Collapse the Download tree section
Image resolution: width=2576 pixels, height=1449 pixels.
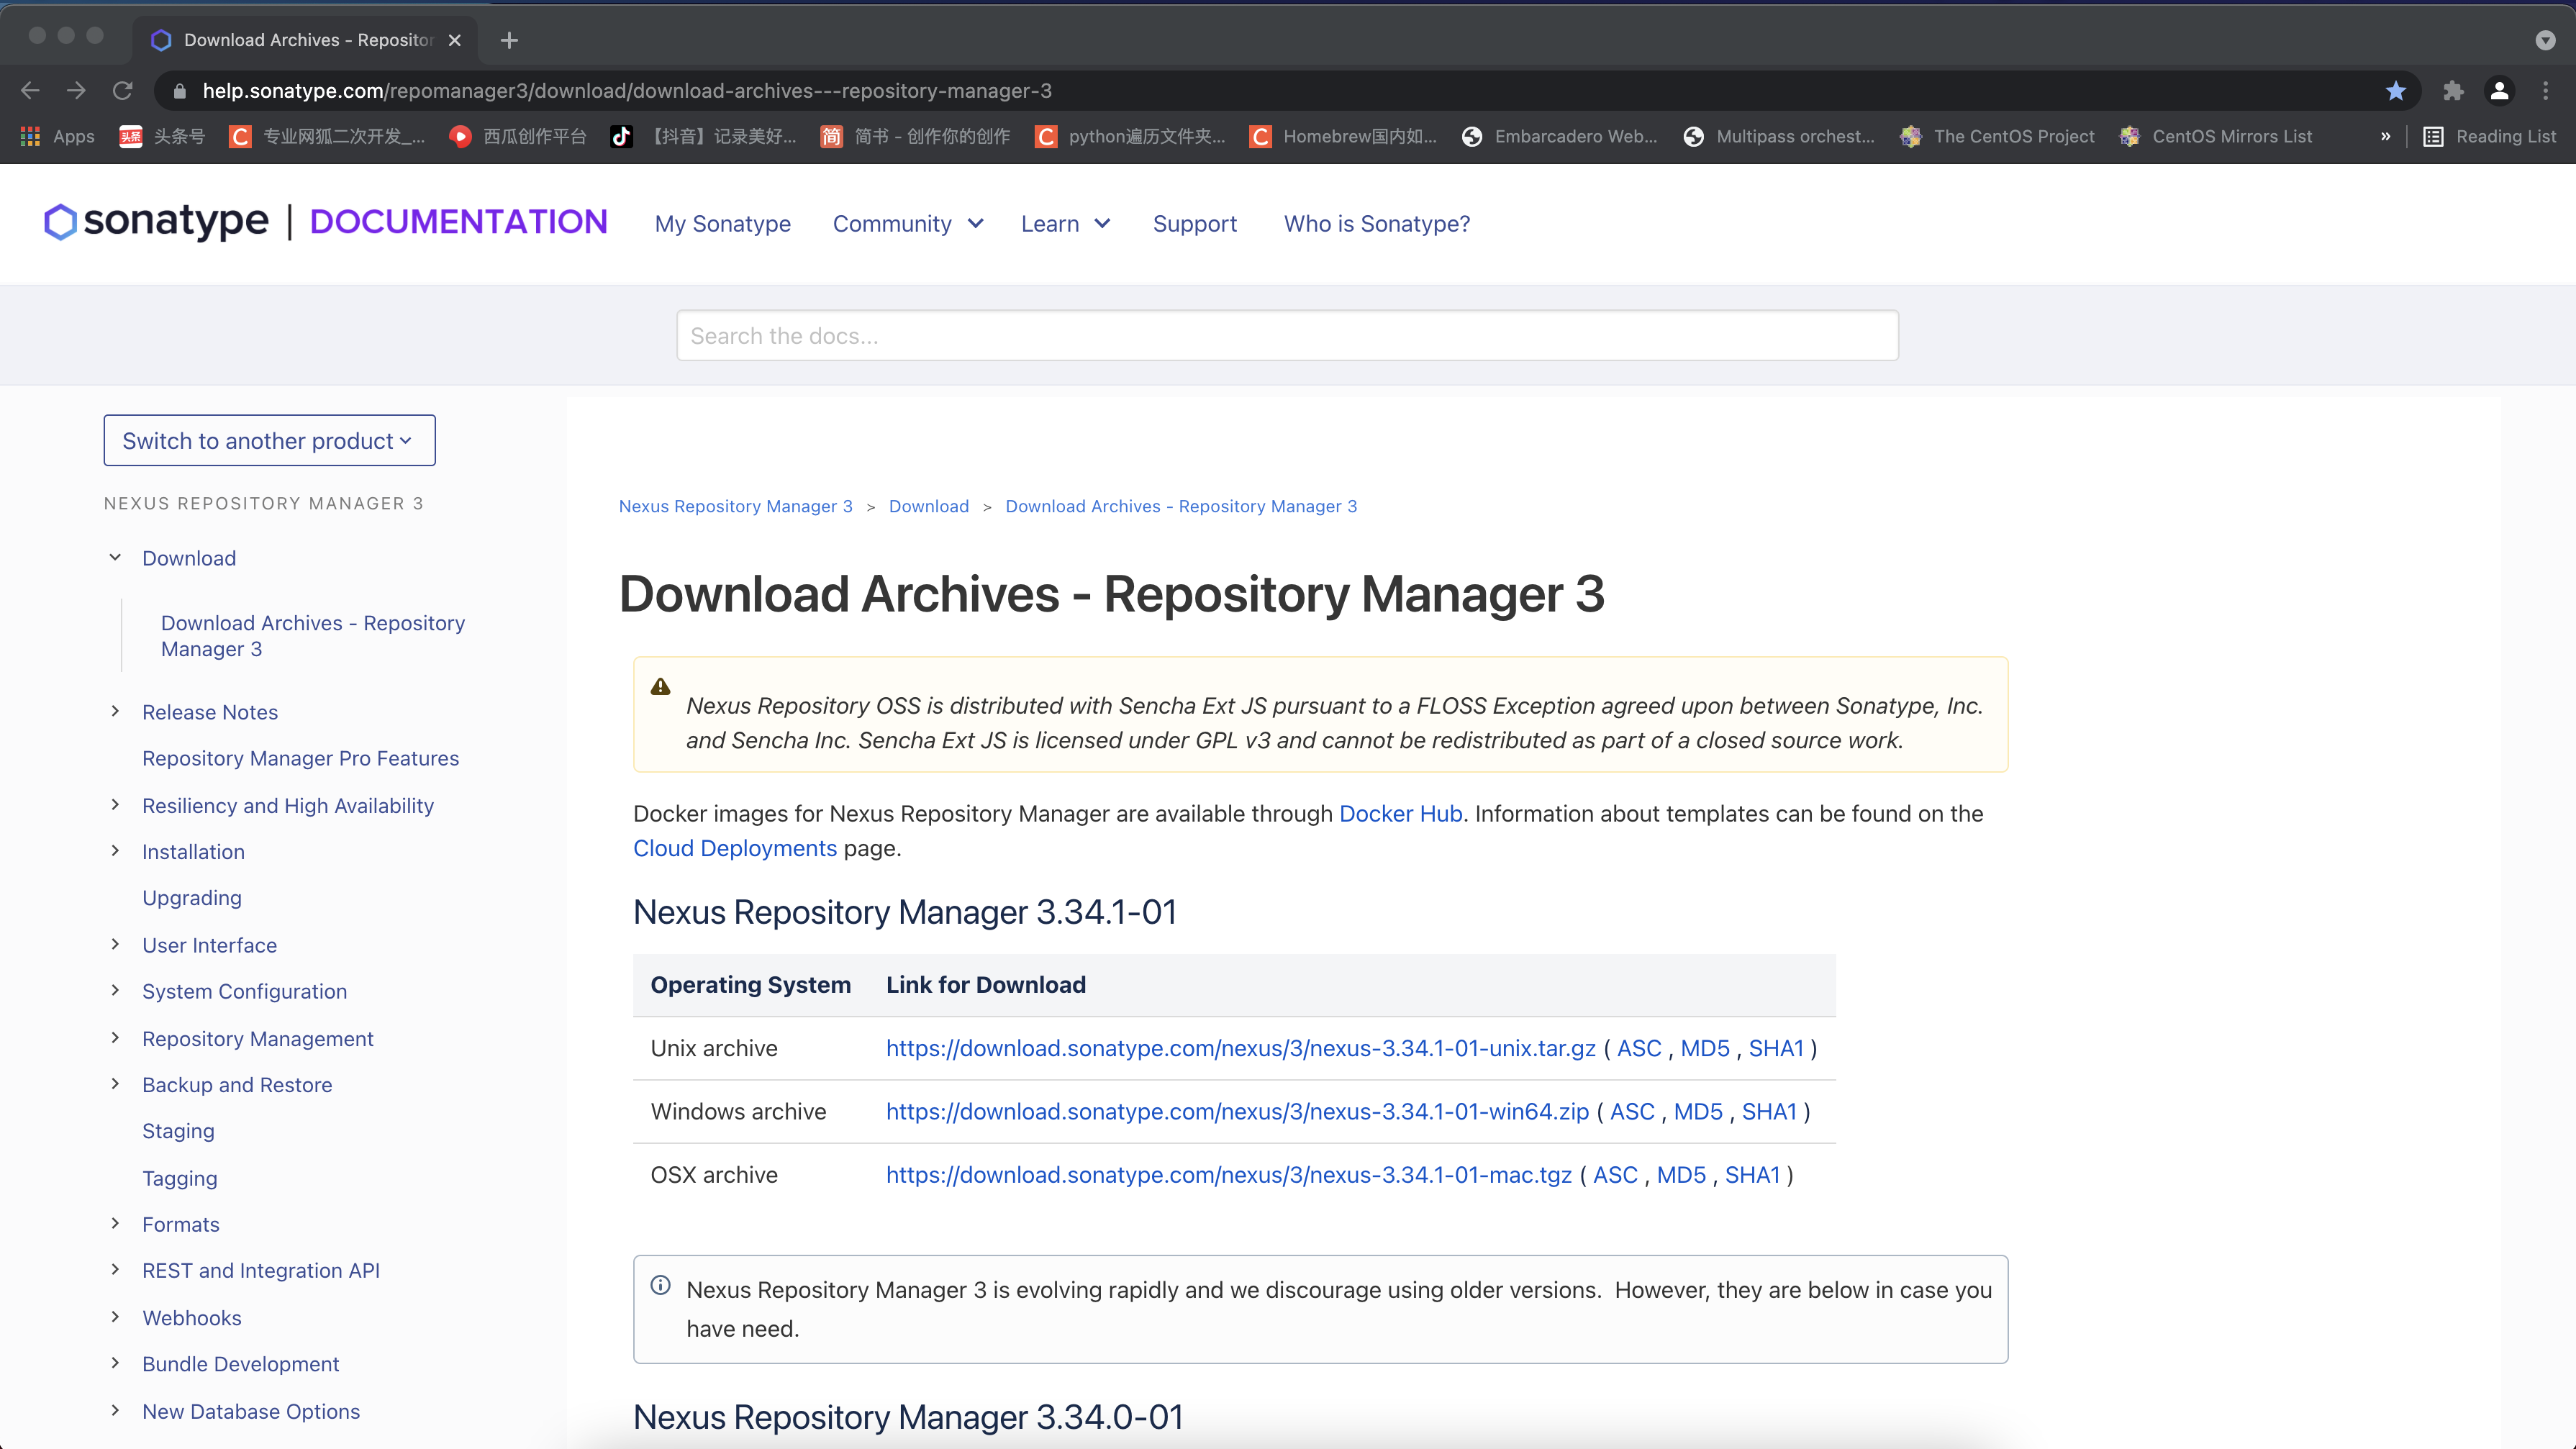pyautogui.click(x=115, y=558)
